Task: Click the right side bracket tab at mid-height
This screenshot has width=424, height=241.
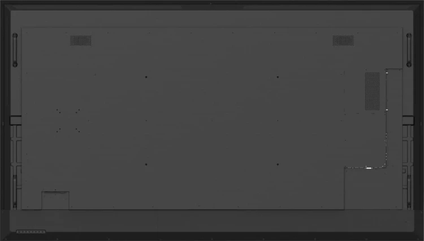Action: click(408, 120)
